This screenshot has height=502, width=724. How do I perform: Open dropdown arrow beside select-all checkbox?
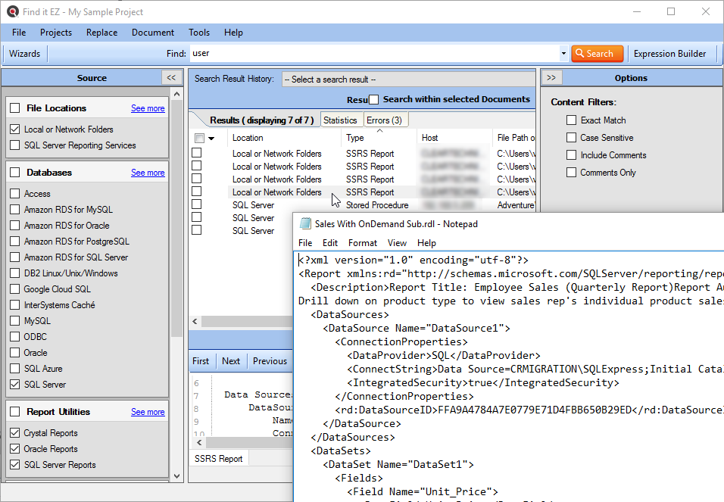pos(211,138)
